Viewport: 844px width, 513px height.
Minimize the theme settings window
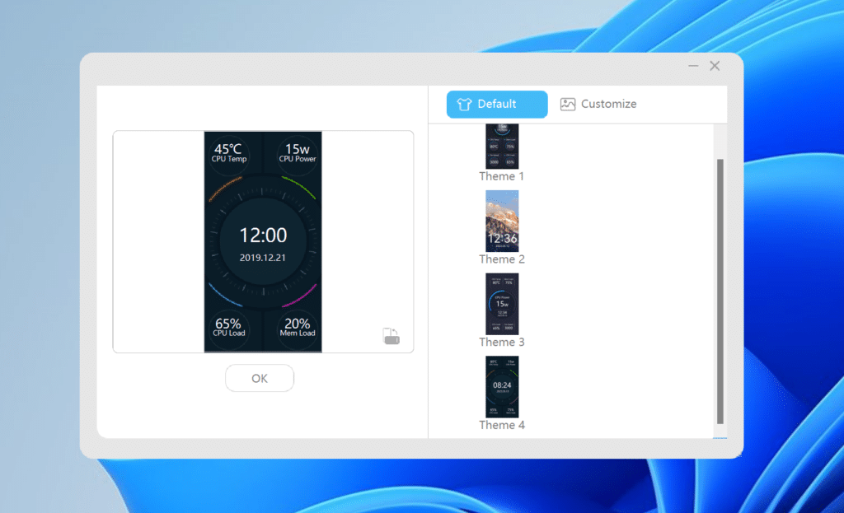click(x=693, y=66)
